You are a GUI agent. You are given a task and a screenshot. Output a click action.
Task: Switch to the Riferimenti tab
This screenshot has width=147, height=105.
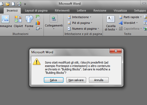tap(62, 10)
